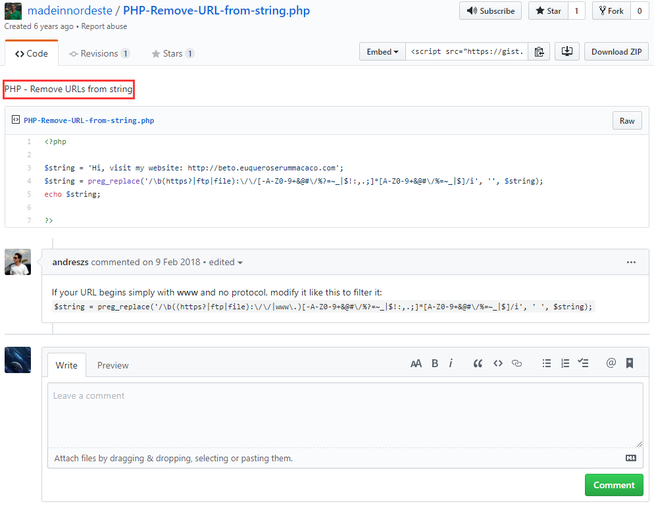Click the italic formatting icon
654x506 pixels.
click(451, 363)
